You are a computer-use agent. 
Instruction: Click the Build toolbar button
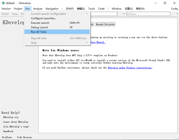(x=5, y=14)
